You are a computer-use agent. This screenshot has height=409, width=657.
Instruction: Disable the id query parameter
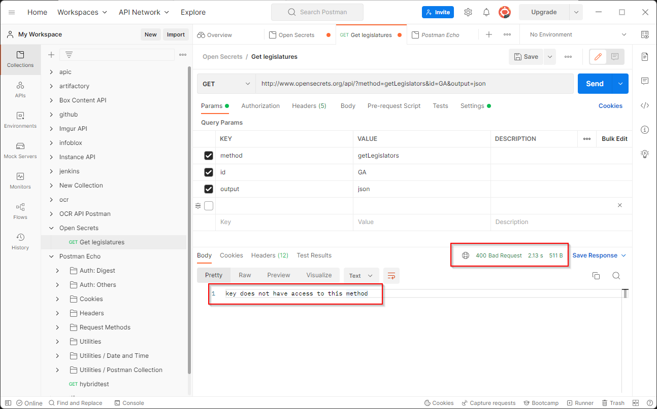point(209,172)
